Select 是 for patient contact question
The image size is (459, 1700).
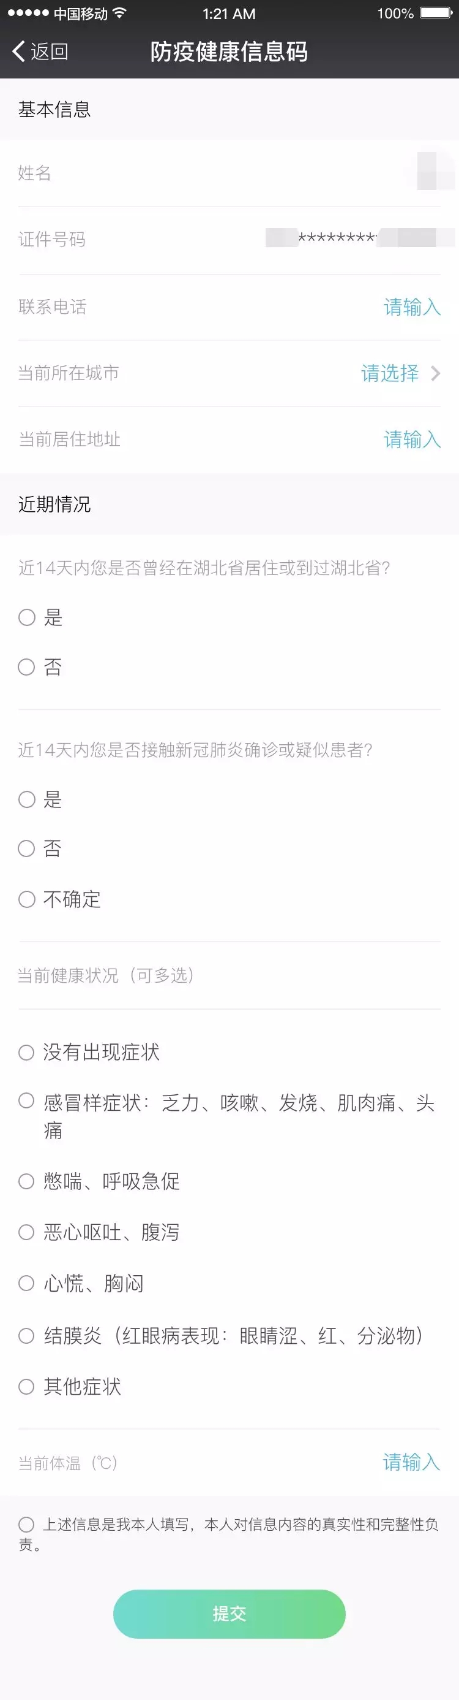click(27, 800)
